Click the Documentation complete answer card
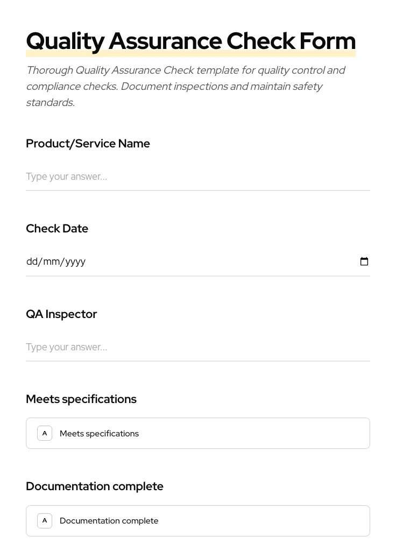The width and height of the screenshot is (396, 551). (198, 520)
